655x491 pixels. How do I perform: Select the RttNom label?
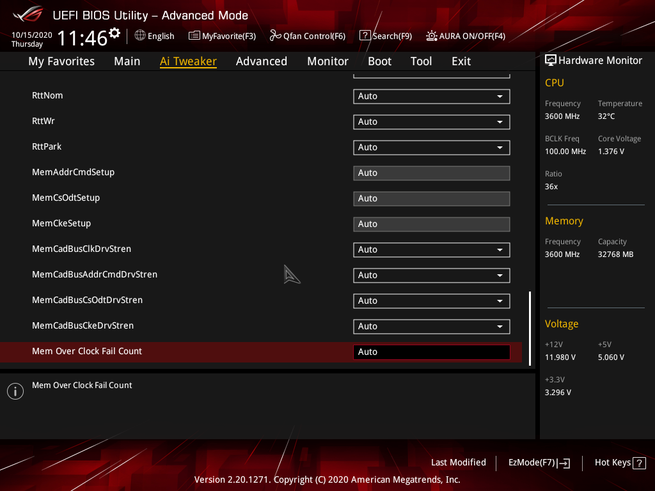pos(47,95)
